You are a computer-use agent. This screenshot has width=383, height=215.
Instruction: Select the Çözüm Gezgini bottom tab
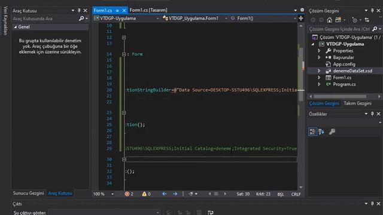coord(324,103)
